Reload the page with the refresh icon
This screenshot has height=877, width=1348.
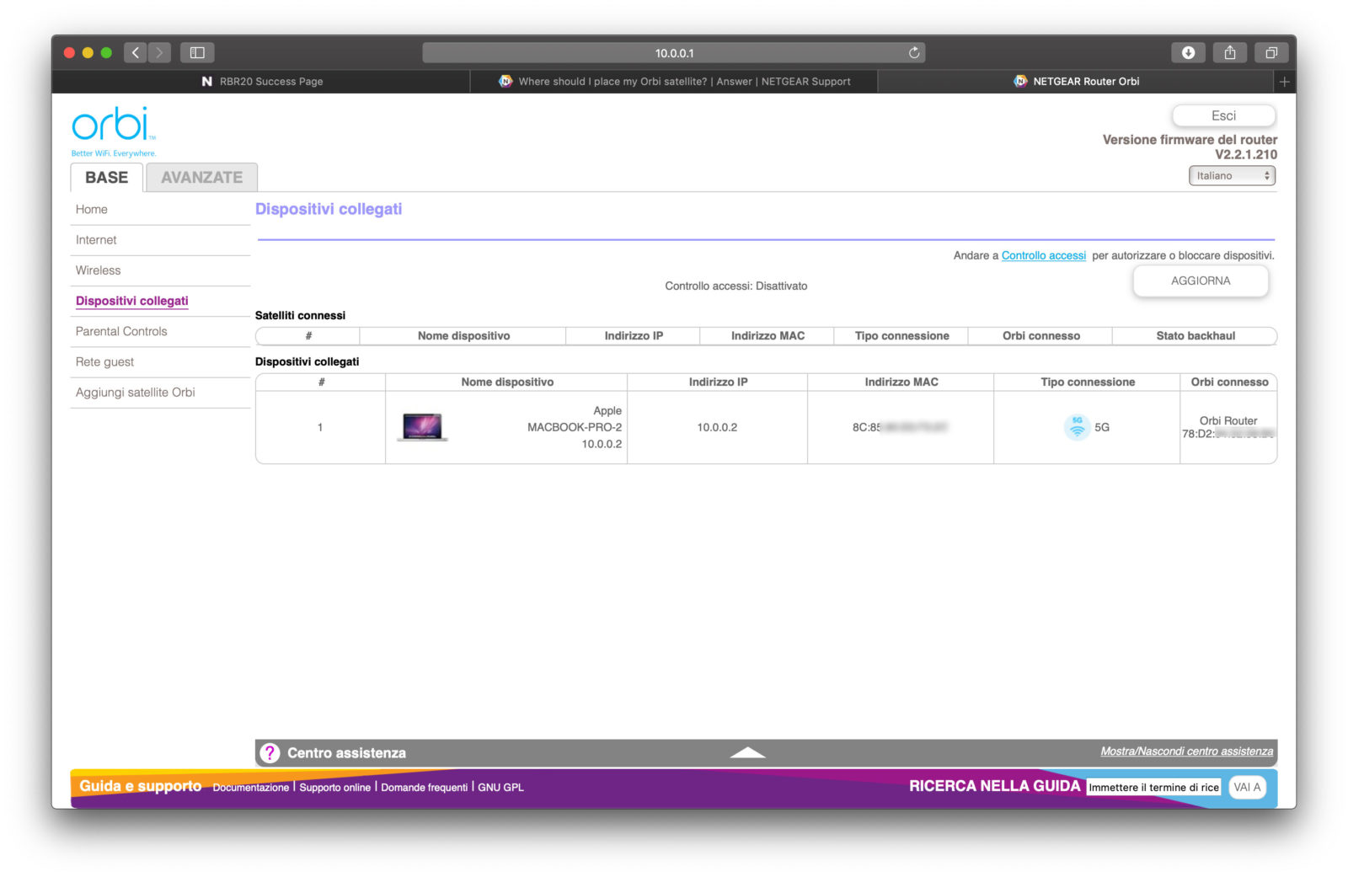pyautogui.click(x=914, y=53)
